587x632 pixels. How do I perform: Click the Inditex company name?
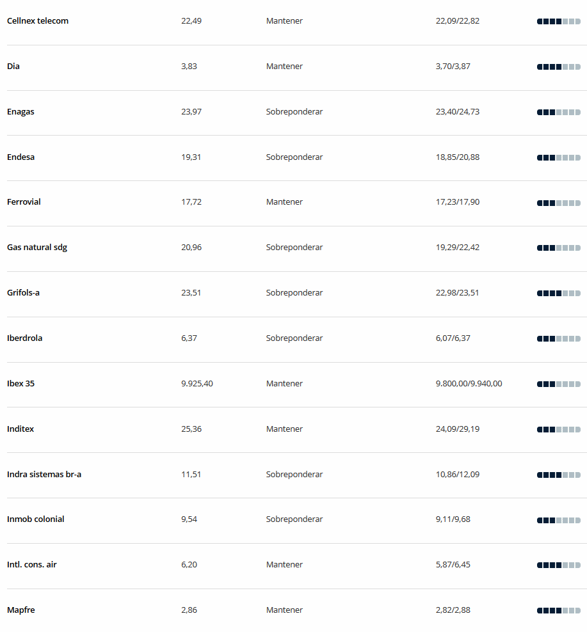pos(20,429)
